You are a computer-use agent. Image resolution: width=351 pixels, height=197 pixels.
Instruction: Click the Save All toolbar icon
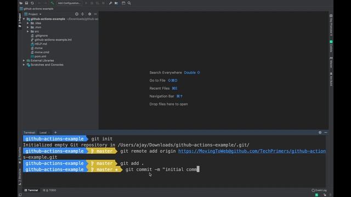26,3
